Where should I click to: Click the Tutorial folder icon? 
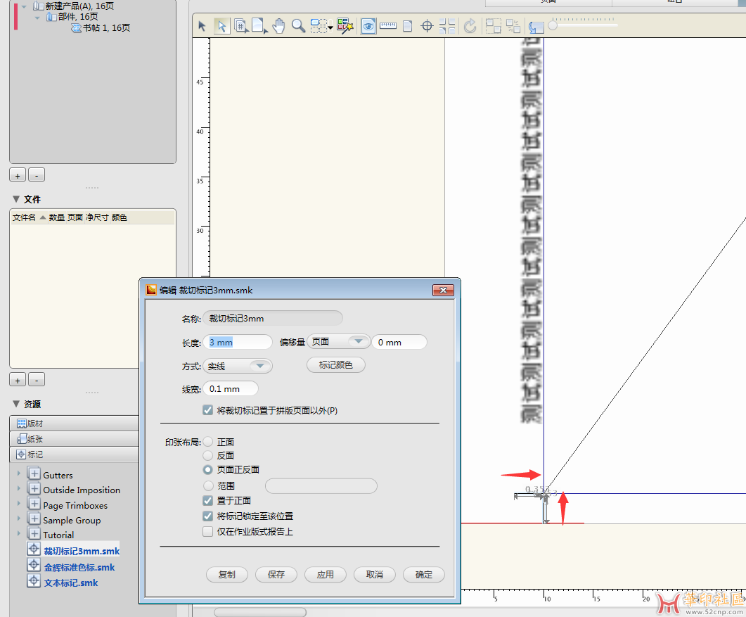tap(34, 533)
